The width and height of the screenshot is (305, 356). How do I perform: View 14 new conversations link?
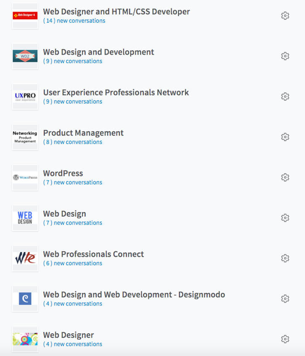click(x=74, y=21)
